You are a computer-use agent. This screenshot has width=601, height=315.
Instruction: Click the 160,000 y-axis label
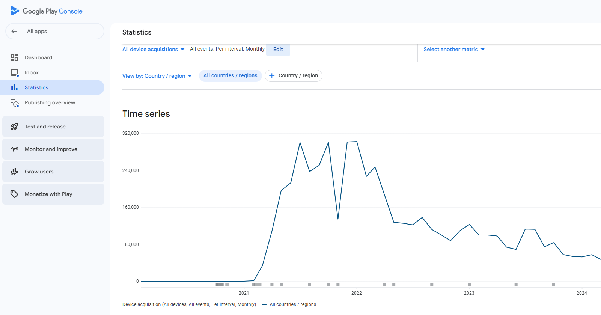click(x=130, y=207)
